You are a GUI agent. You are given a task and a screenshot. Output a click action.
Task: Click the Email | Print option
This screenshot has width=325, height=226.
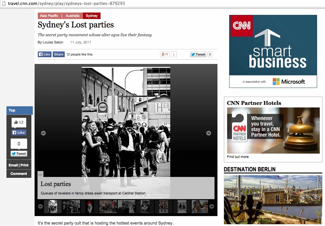click(18, 165)
